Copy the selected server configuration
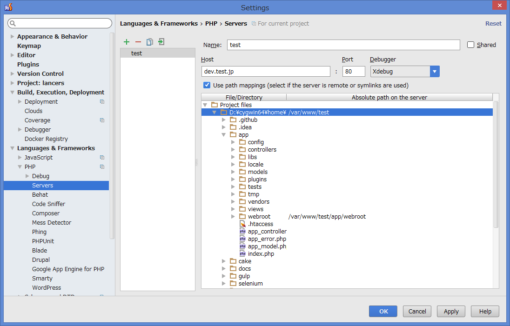This screenshot has width=510, height=326. click(150, 42)
